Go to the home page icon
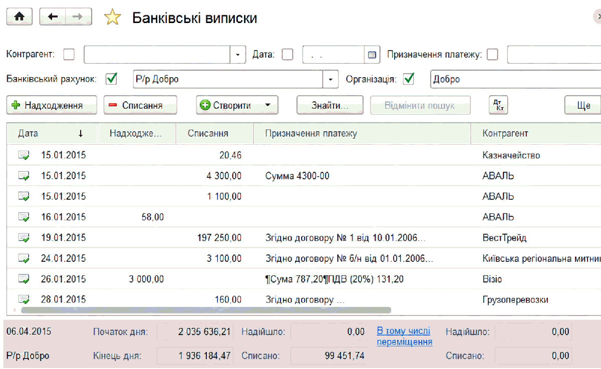601x369 pixels. tap(19, 17)
